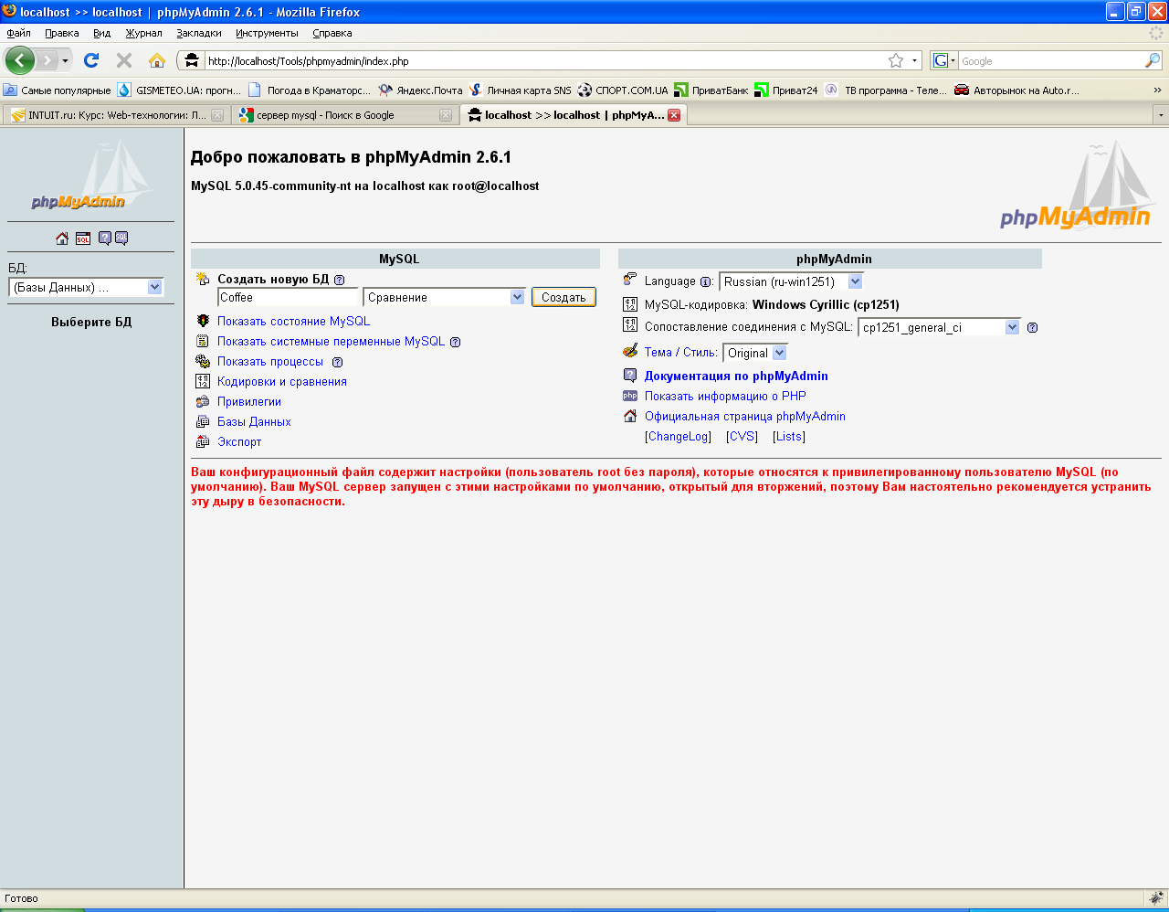Open phpMyAdmin documentation icon in sidebar
Image resolution: width=1169 pixels, height=912 pixels.
(105, 239)
